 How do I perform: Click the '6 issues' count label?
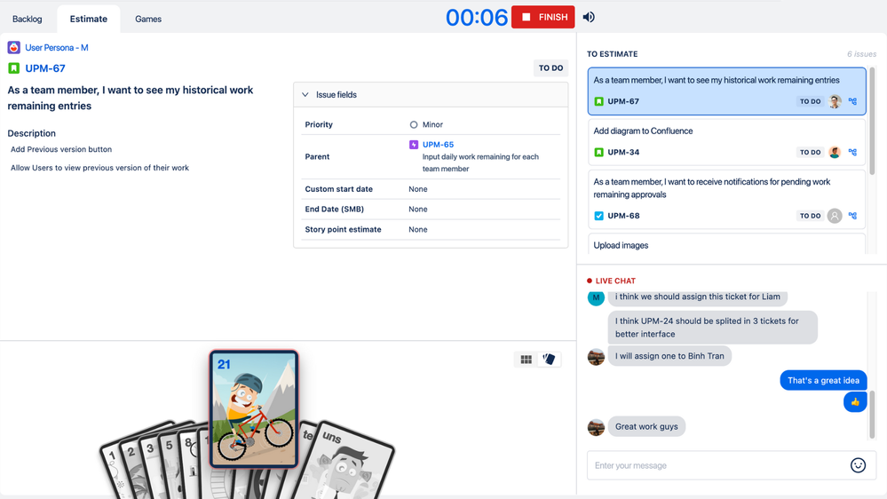(x=861, y=54)
